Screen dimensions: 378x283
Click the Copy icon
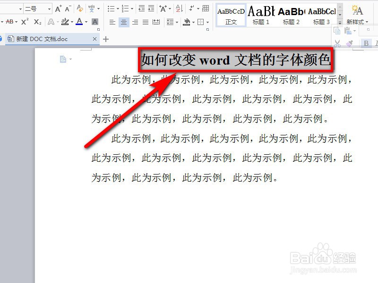[x=336, y=32]
